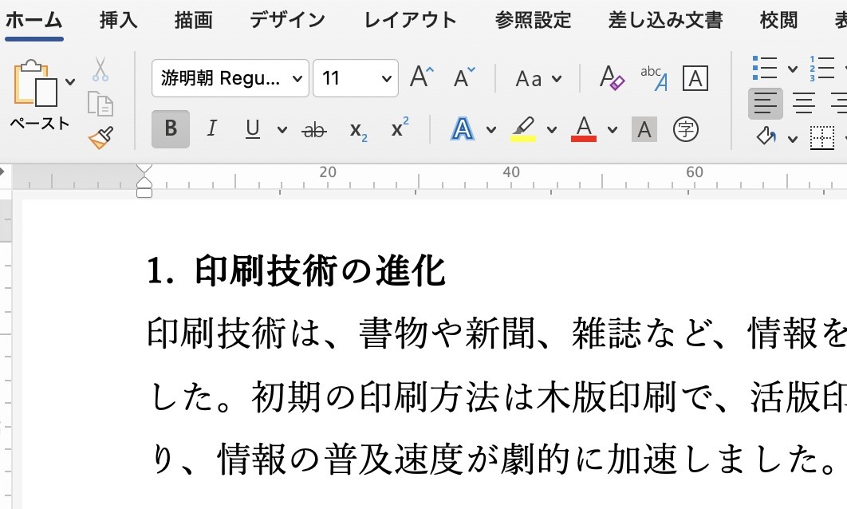This screenshot has width=847, height=509.
Task: Open bullet list style dropdown arrow
Action: point(793,69)
